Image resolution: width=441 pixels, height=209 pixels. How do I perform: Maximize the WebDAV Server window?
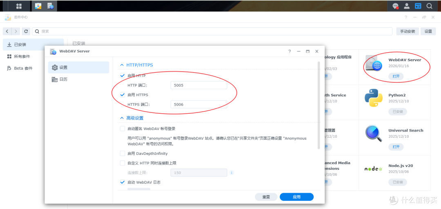click(x=308, y=51)
